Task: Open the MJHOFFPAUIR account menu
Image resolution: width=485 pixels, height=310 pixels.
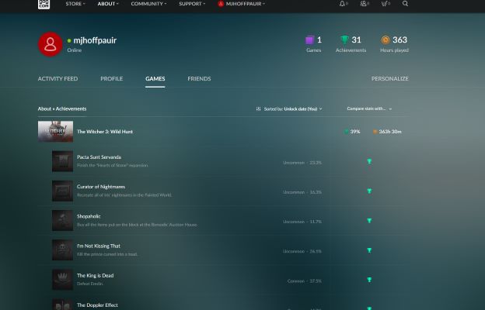Action: click(x=241, y=4)
